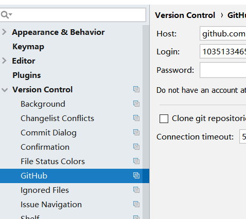Click inside the Password field

click(x=223, y=70)
